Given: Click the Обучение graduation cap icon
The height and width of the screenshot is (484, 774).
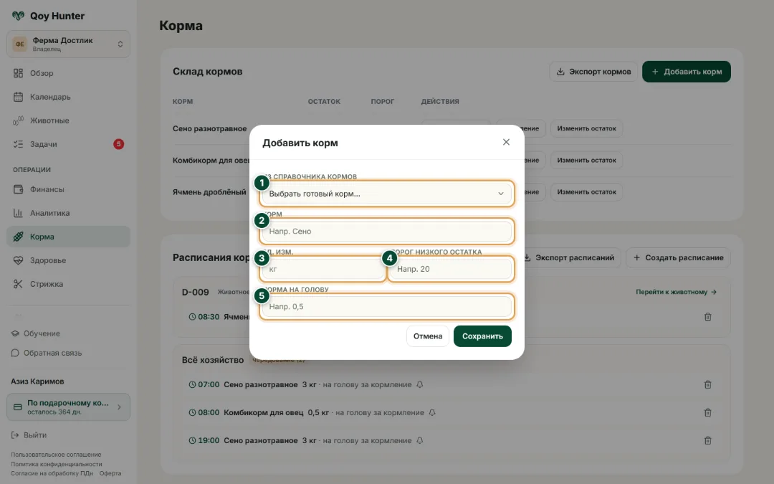Looking at the screenshot, I should pyautogui.click(x=15, y=333).
